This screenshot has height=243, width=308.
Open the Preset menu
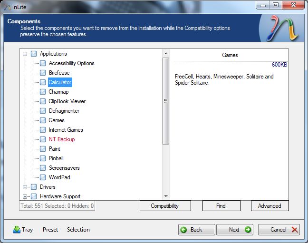50,230
